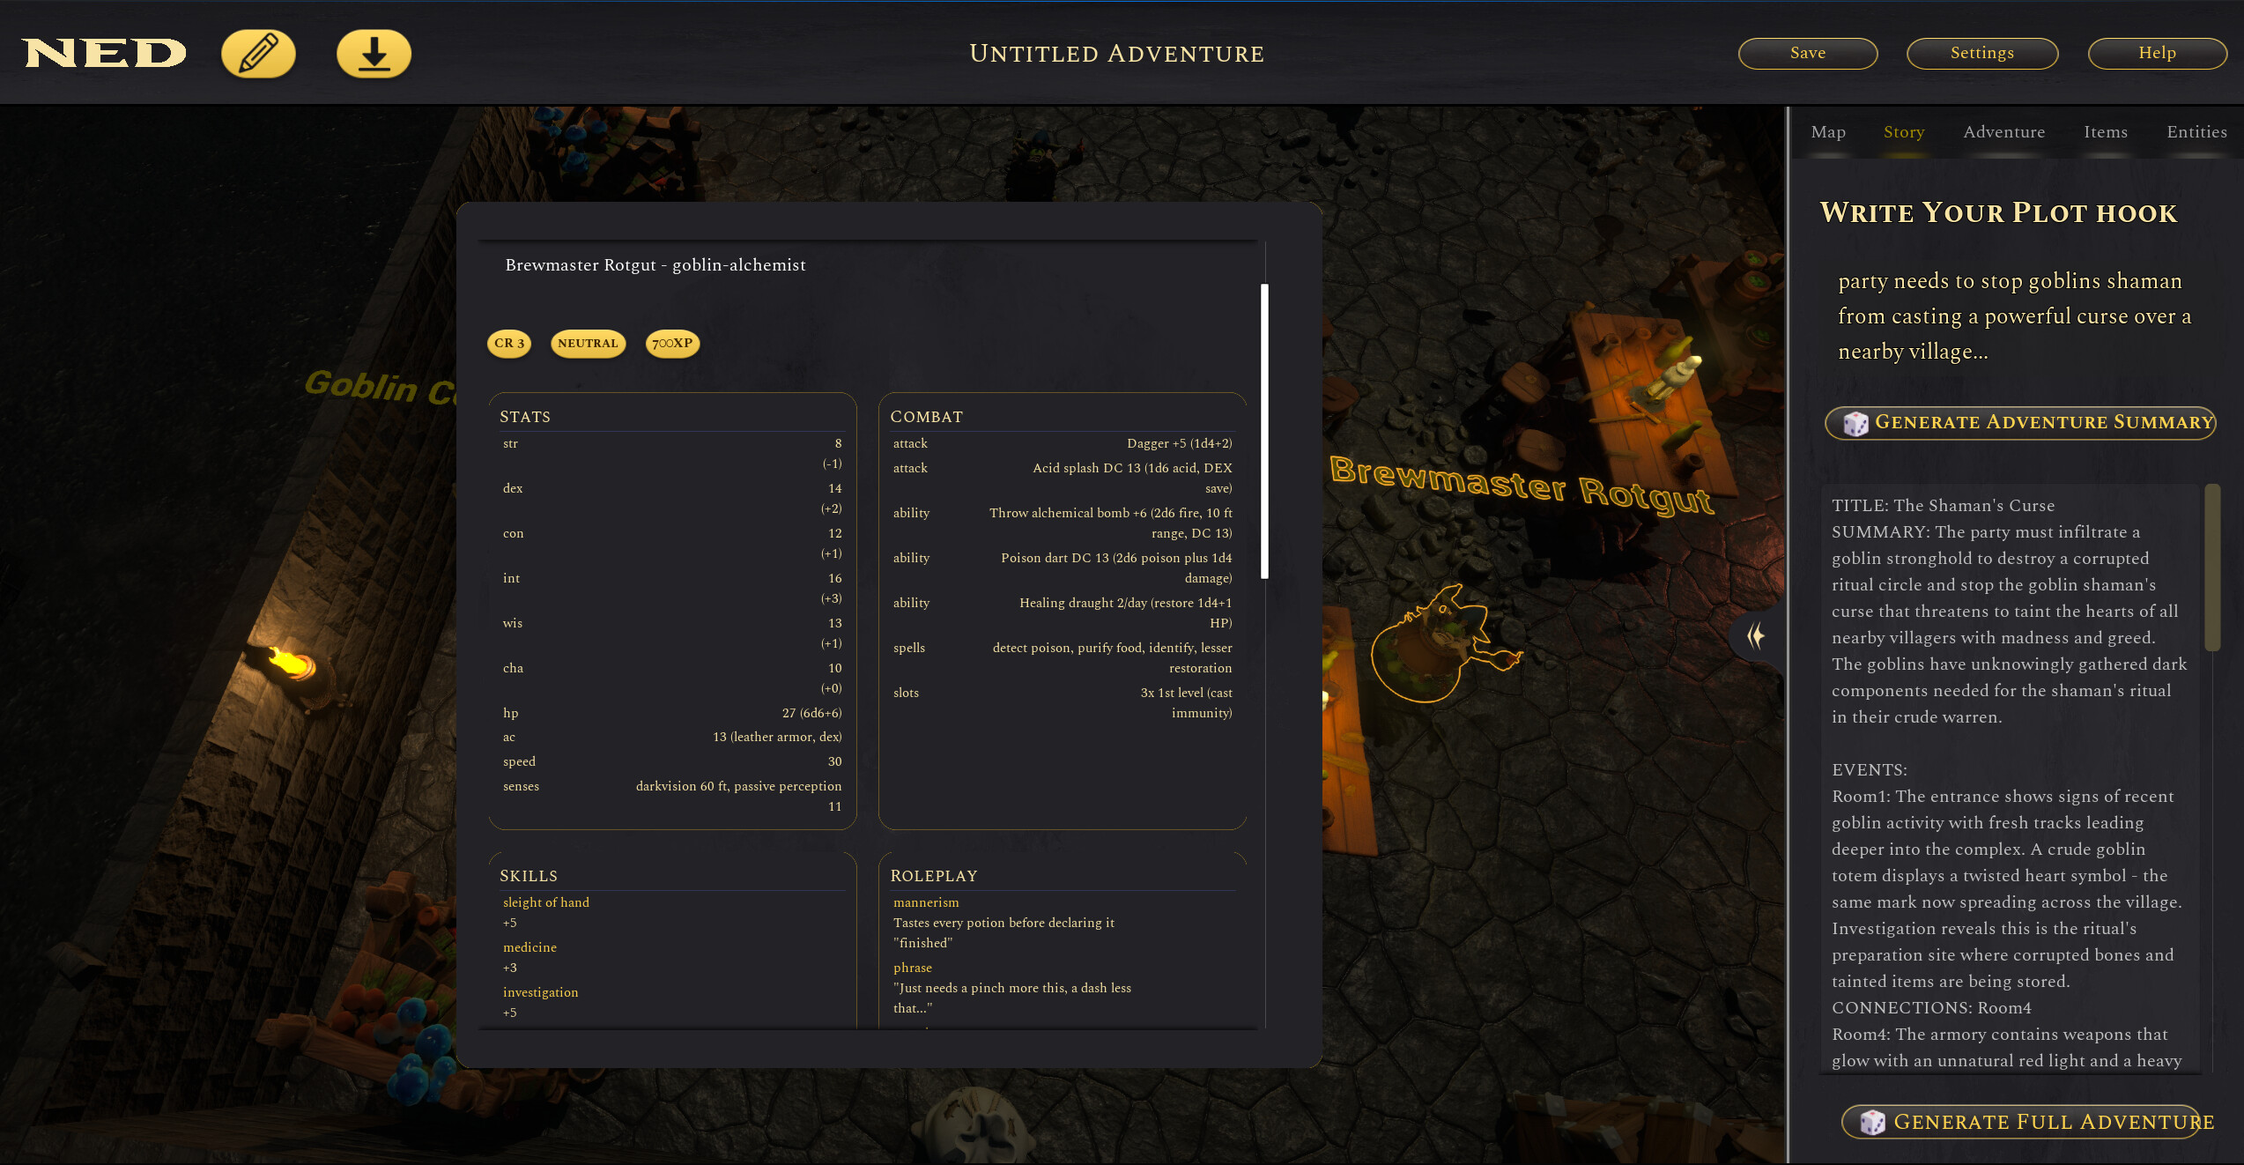Click the NEUTRAL alignment badge
The image size is (2244, 1165).
[587, 344]
